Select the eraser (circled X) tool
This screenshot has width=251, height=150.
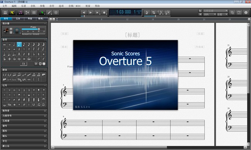[x=56, y=12]
